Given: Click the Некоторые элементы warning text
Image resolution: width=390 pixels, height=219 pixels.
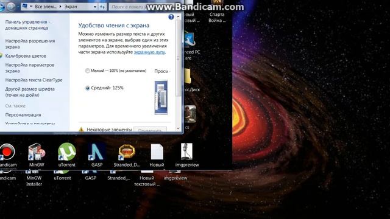Looking at the screenshot, I should (109, 130).
